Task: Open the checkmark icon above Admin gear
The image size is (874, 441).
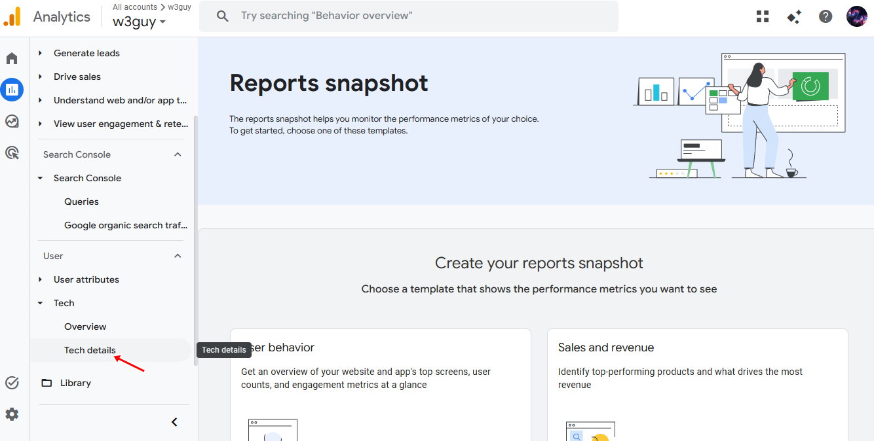Action: coord(12,383)
